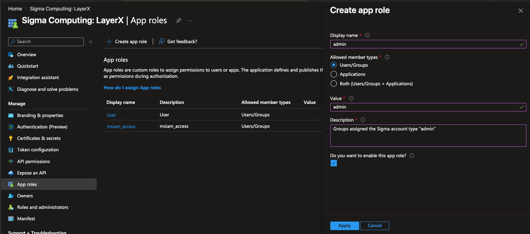Click the Integration assistant rocket icon

11,78
